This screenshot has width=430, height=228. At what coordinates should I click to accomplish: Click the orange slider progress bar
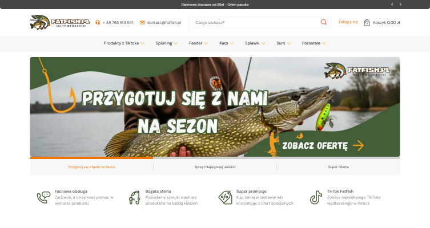coord(91,158)
